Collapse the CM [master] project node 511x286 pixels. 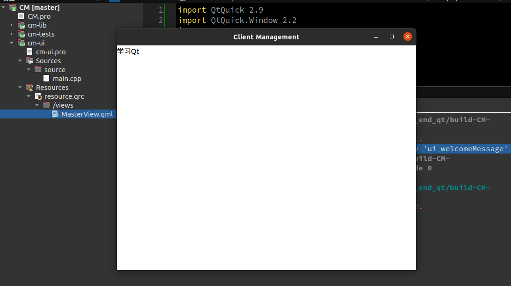click(x=3, y=7)
